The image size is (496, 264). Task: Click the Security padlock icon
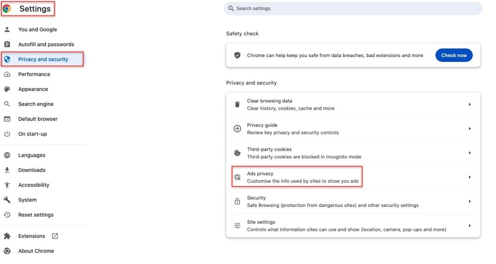(x=237, y=202)
